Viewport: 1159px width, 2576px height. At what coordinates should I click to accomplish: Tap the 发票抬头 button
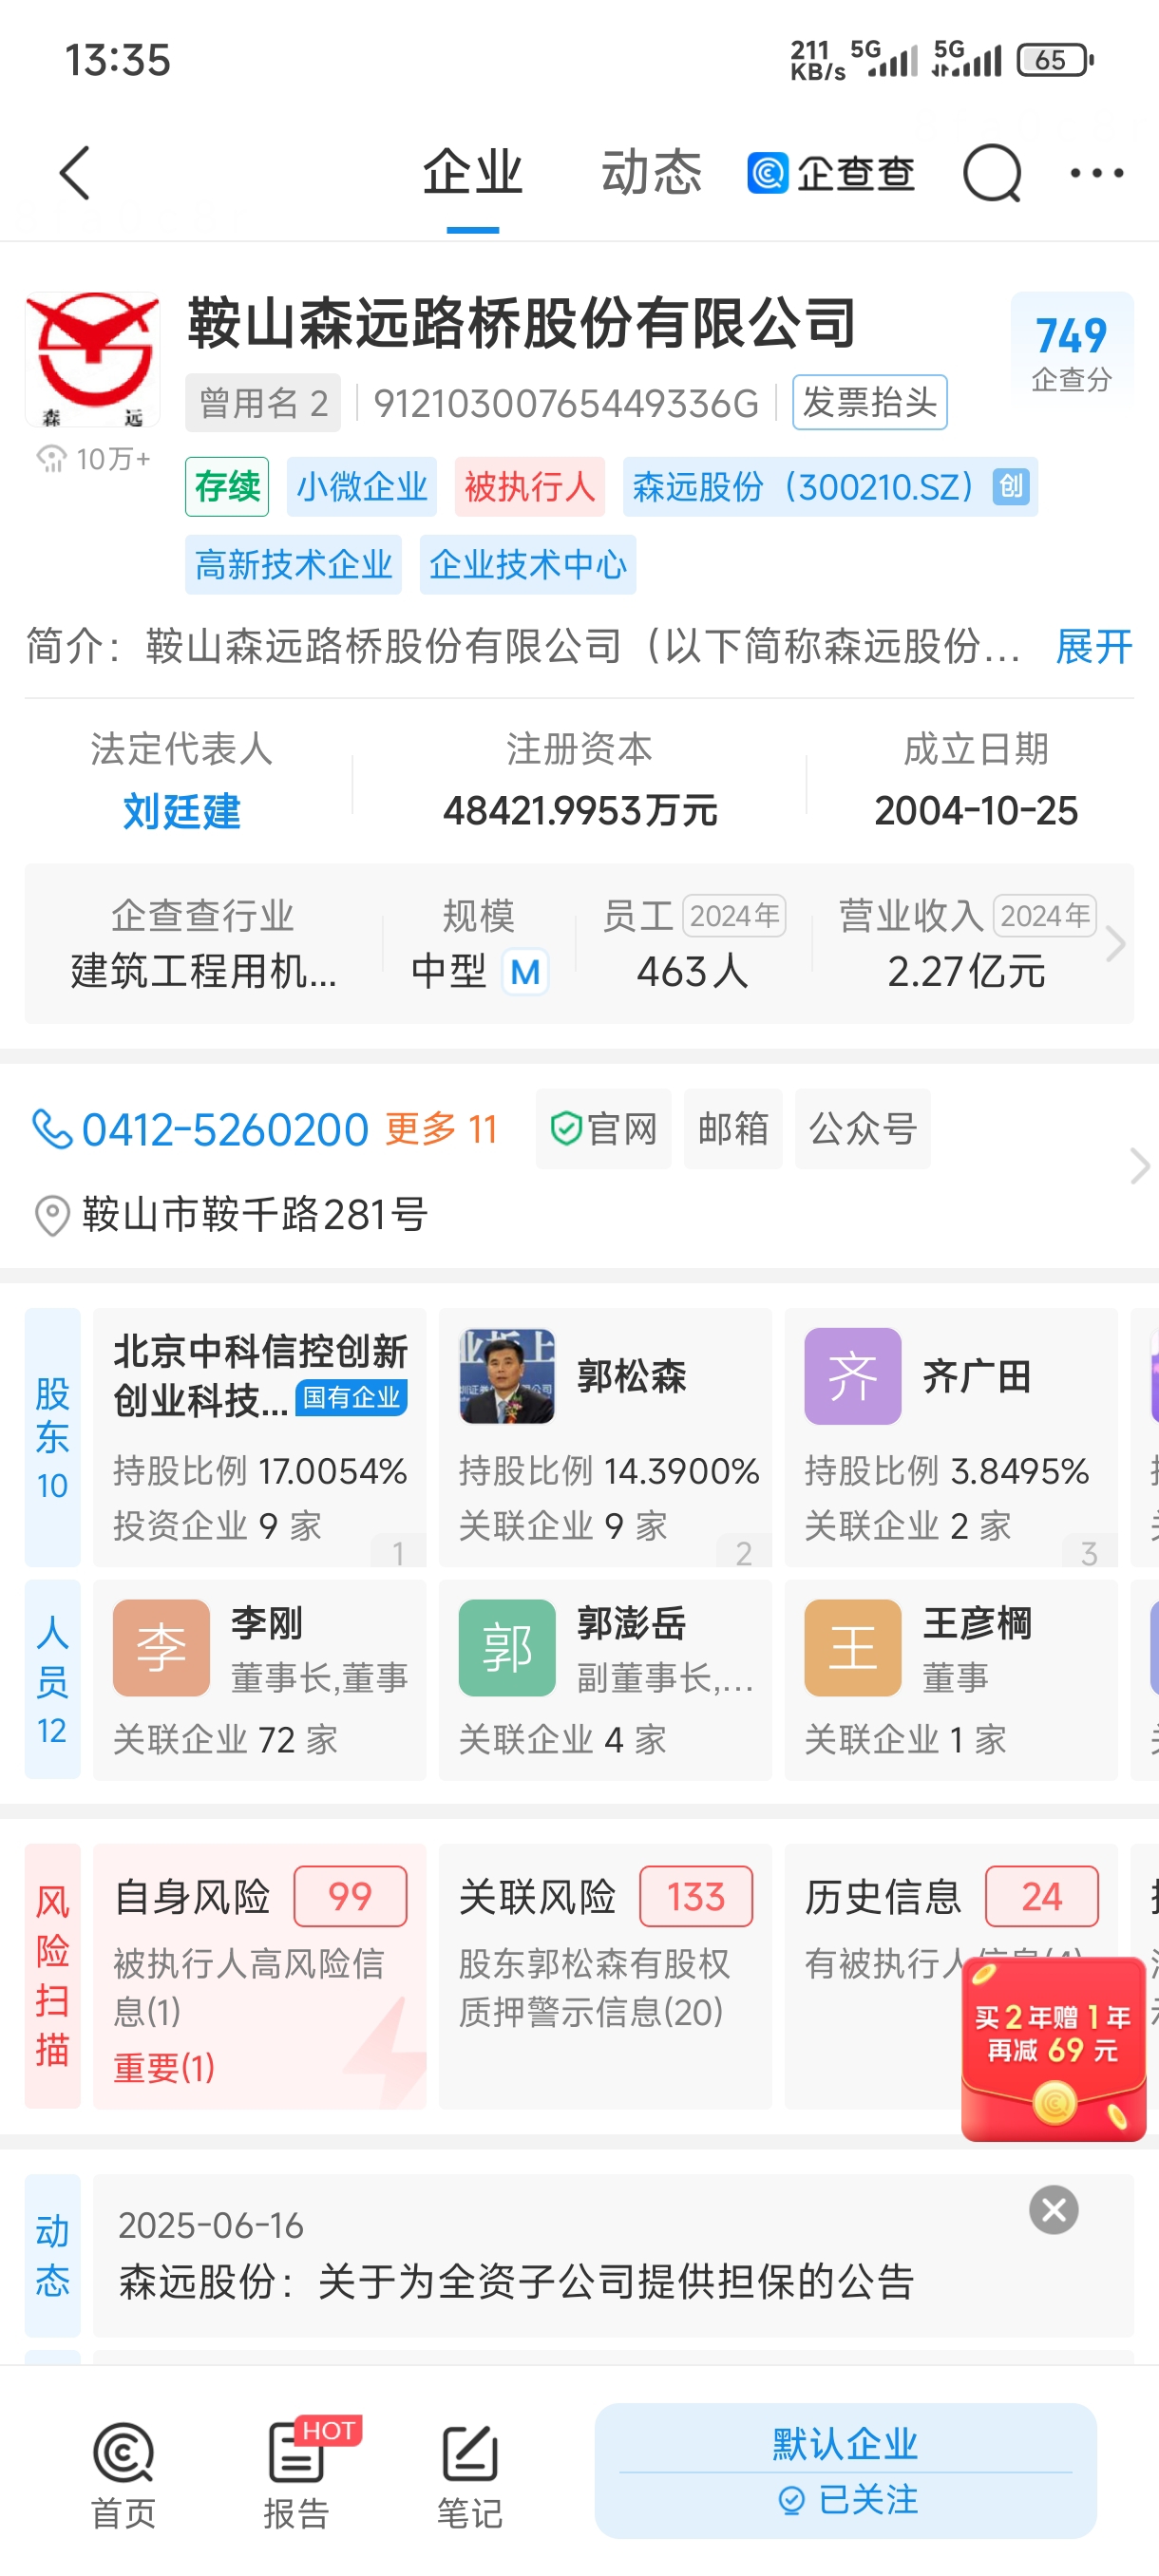(x=869, y=402)
